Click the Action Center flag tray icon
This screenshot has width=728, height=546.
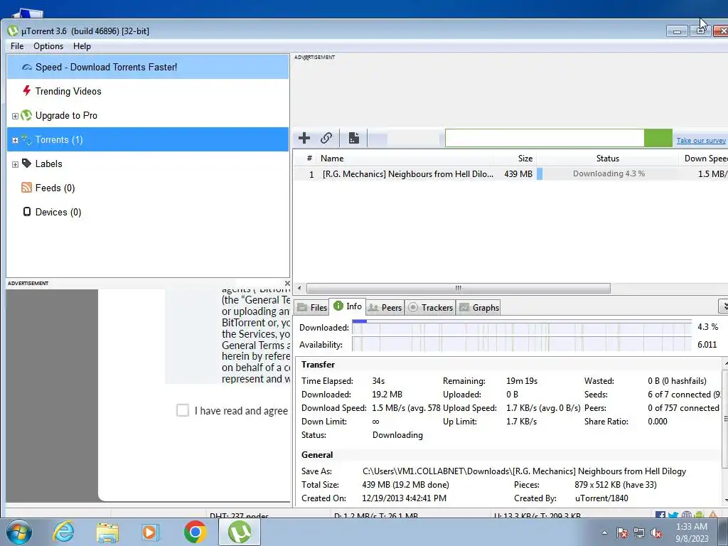(x=623, y=532)
